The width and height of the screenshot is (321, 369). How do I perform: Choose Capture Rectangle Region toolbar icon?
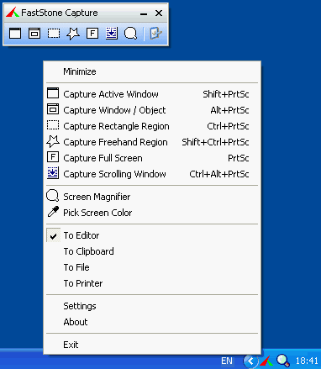54,34
